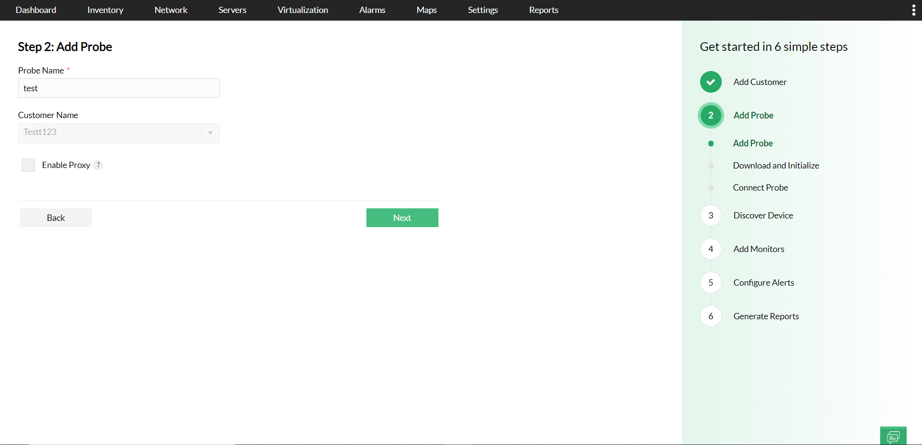Viewport: 922px width, 445px height.
Task: Open the Enable Proxy help tooltip
Action: (x=98, y=165)
